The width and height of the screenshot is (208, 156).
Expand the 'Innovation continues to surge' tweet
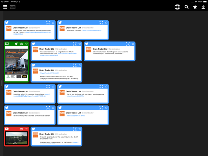pyautogui.click(x=75, y=44)
